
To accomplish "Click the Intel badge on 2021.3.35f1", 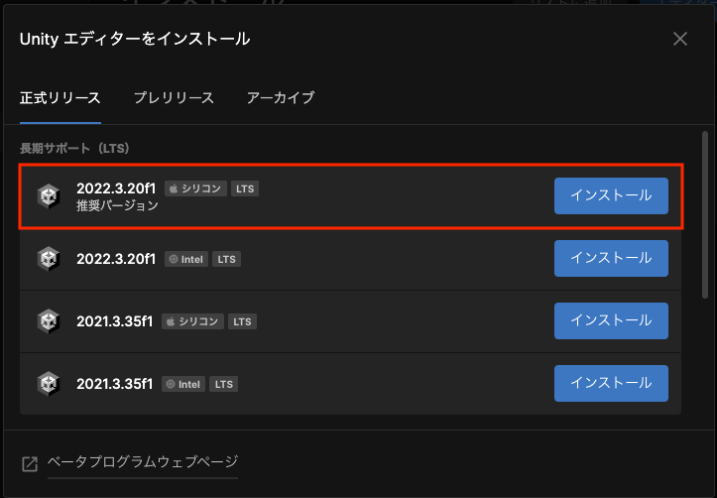I will 183,384.
